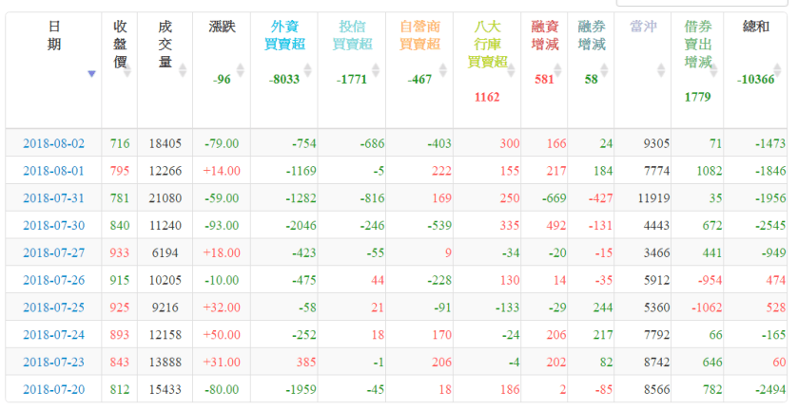Click the 2018-07-20 date link
The height and width of the screenshot is (410, 798).
click(53, 389)
